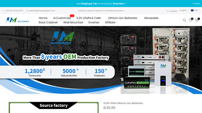
Task: Click the €35,95 price text
Action: pyautogui.click(x=109, y=108)
